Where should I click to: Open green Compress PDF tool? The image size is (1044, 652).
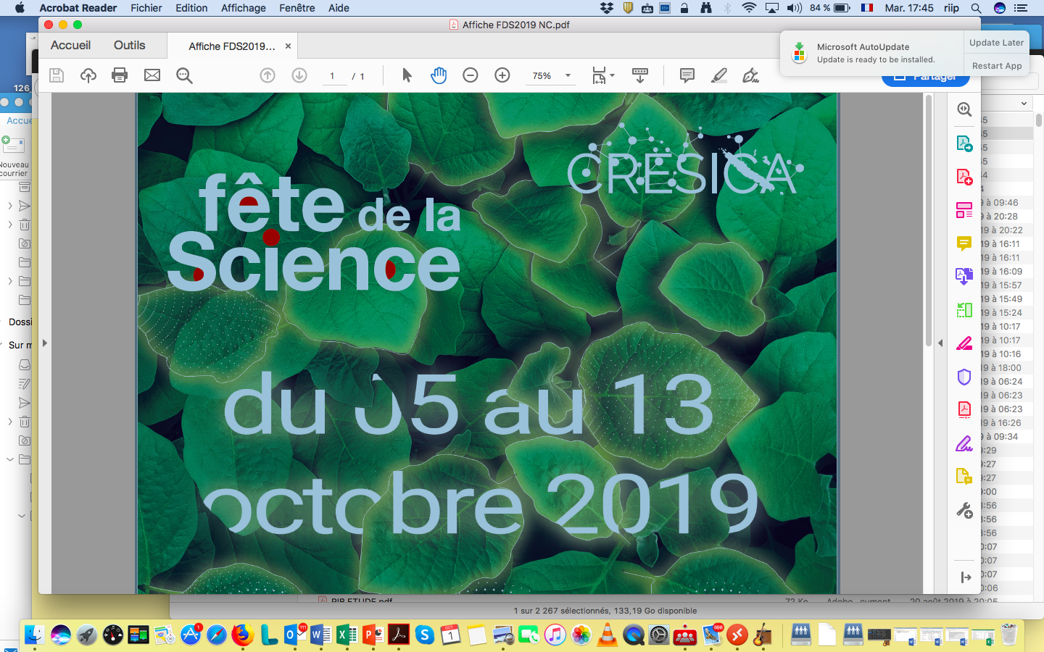coord(964,310)
